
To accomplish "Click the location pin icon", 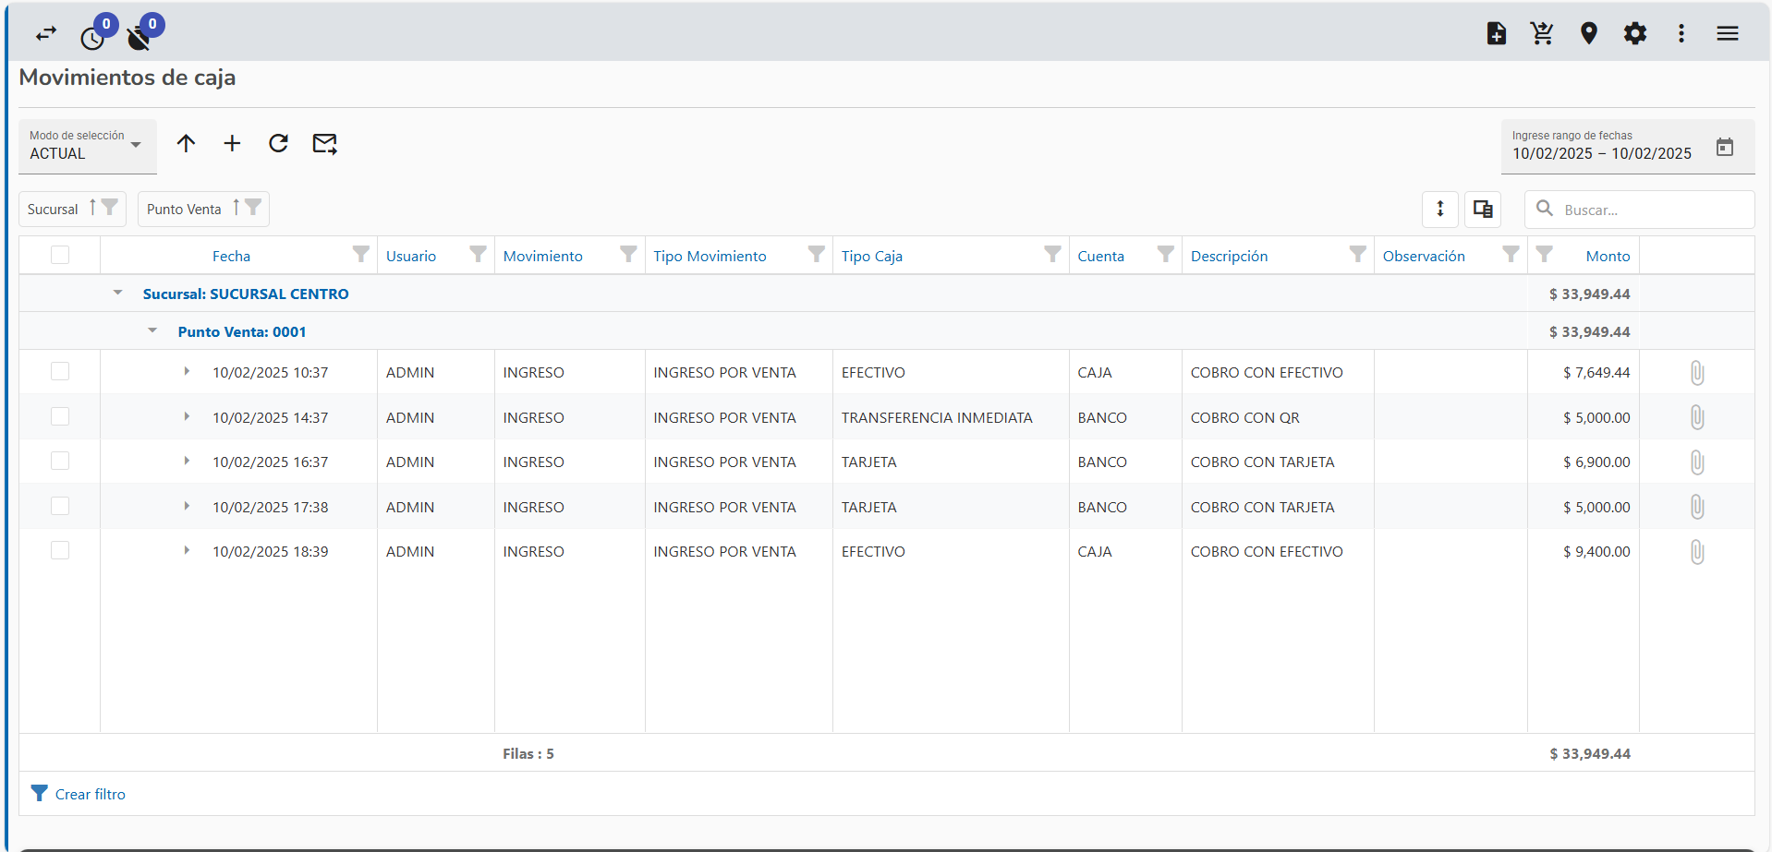I will click(x=1589, y=33).
